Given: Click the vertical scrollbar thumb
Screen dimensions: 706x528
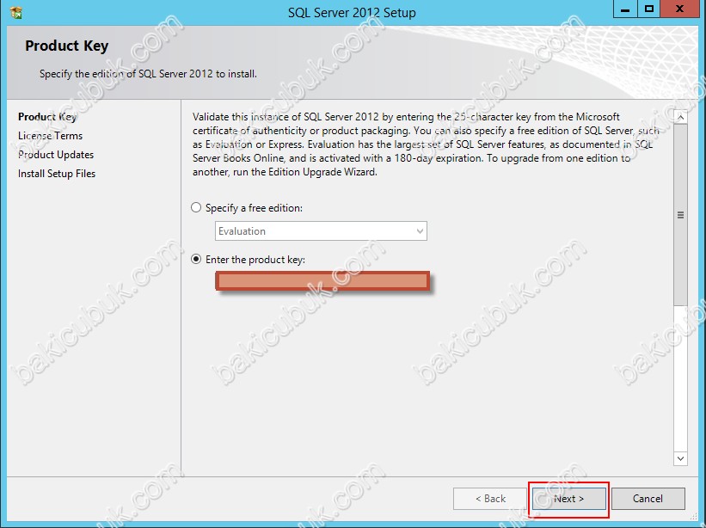Looking at the screenshot, I should [681, 215].
